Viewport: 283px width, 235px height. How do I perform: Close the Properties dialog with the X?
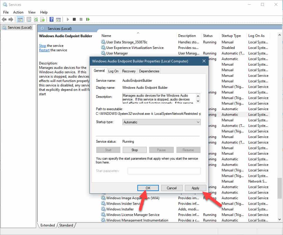(x=204, y=61)
